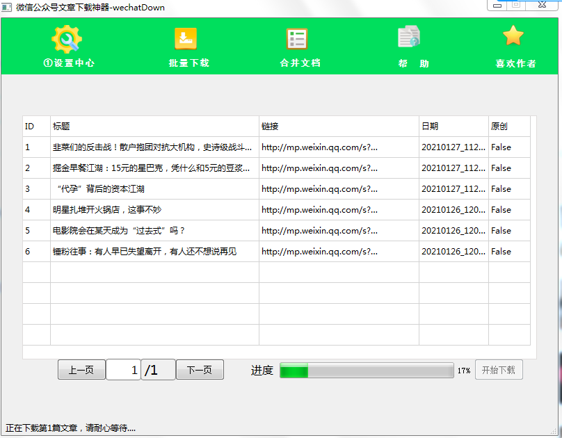Select the 合并文档 label
562x438 pixels.
point(300,63)
